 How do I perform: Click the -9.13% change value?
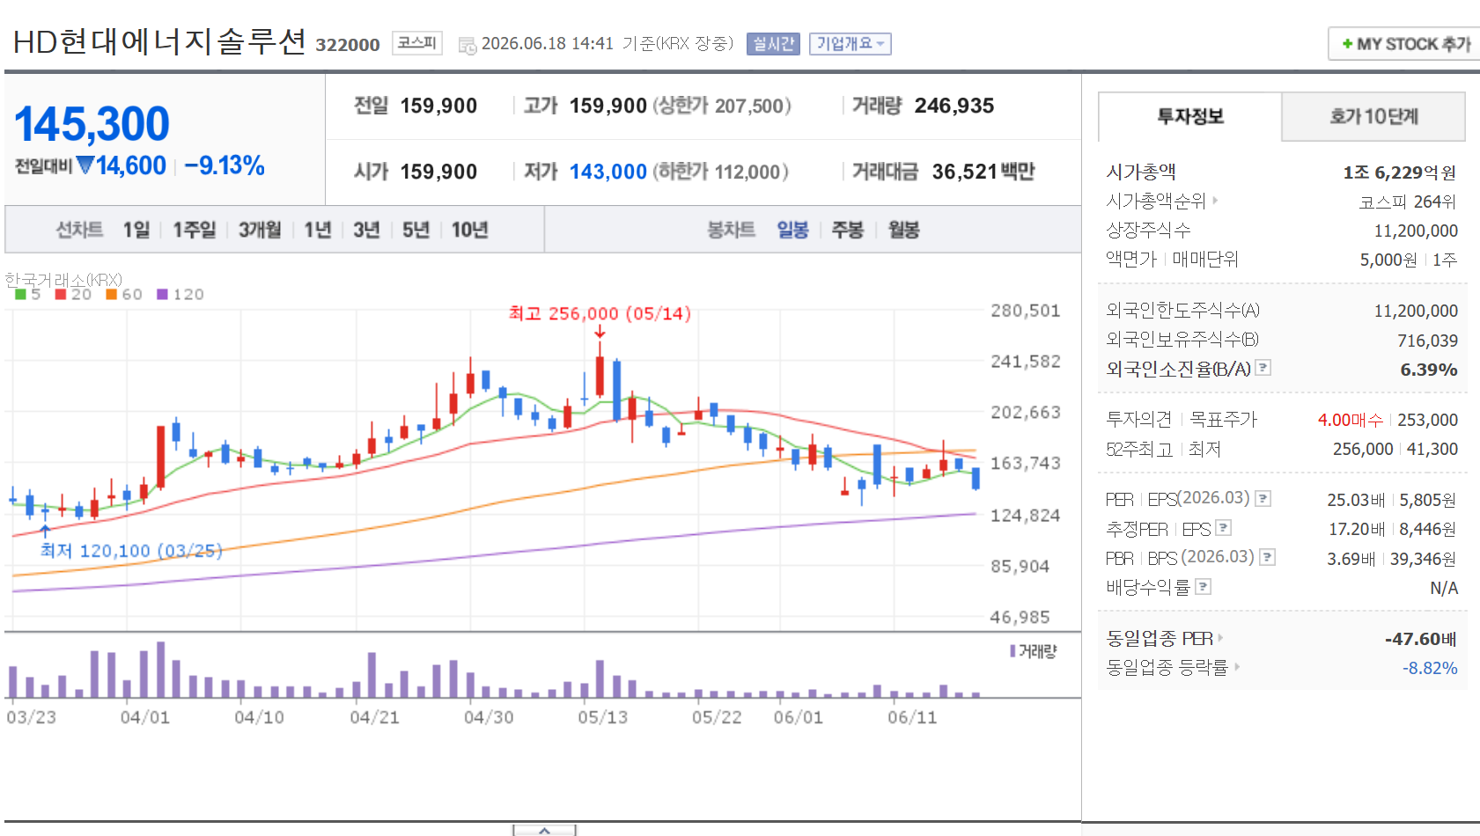(x=225, y=165)
